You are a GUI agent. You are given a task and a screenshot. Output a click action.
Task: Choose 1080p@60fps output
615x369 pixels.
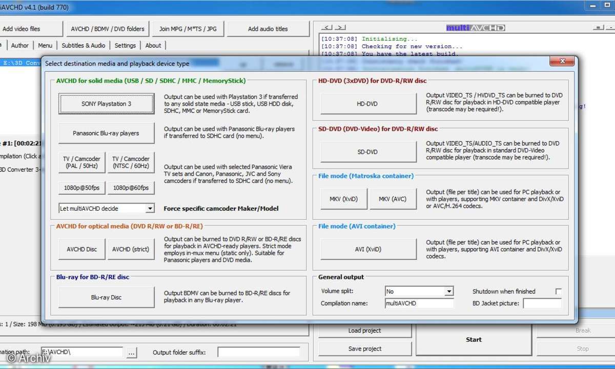tap(131, 188)
